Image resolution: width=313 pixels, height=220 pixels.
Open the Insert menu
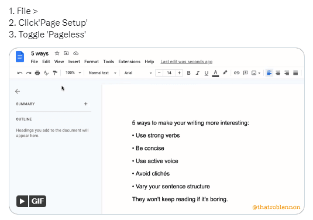click(74, 61)
